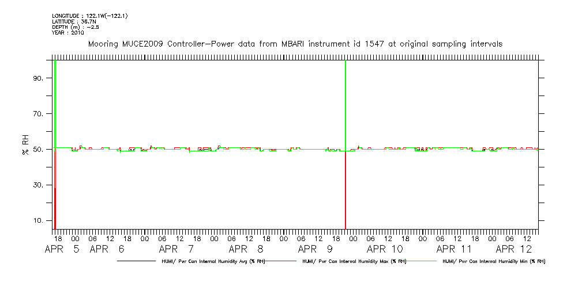Click the Internal Humidity Max legend entry
The image size is (582, 290).
tap(354, 261)
